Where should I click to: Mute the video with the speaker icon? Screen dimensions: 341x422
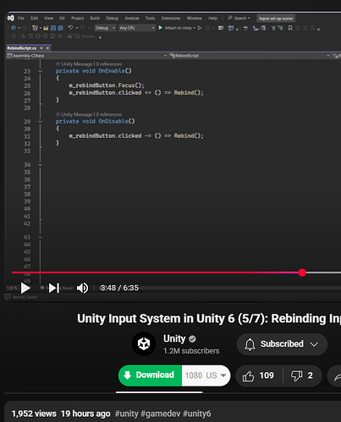click(82, 288)
